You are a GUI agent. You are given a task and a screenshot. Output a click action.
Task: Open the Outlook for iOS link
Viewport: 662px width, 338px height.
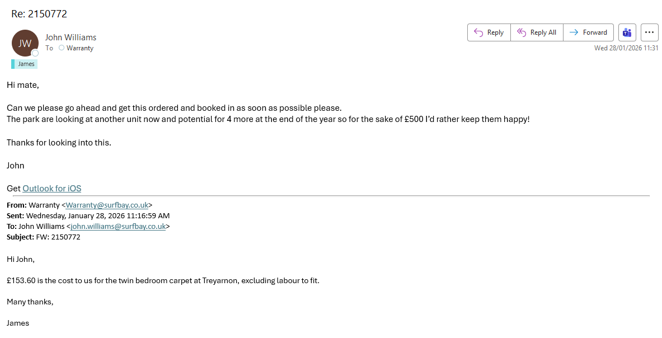pyautogui.click(x=51, y=189)
